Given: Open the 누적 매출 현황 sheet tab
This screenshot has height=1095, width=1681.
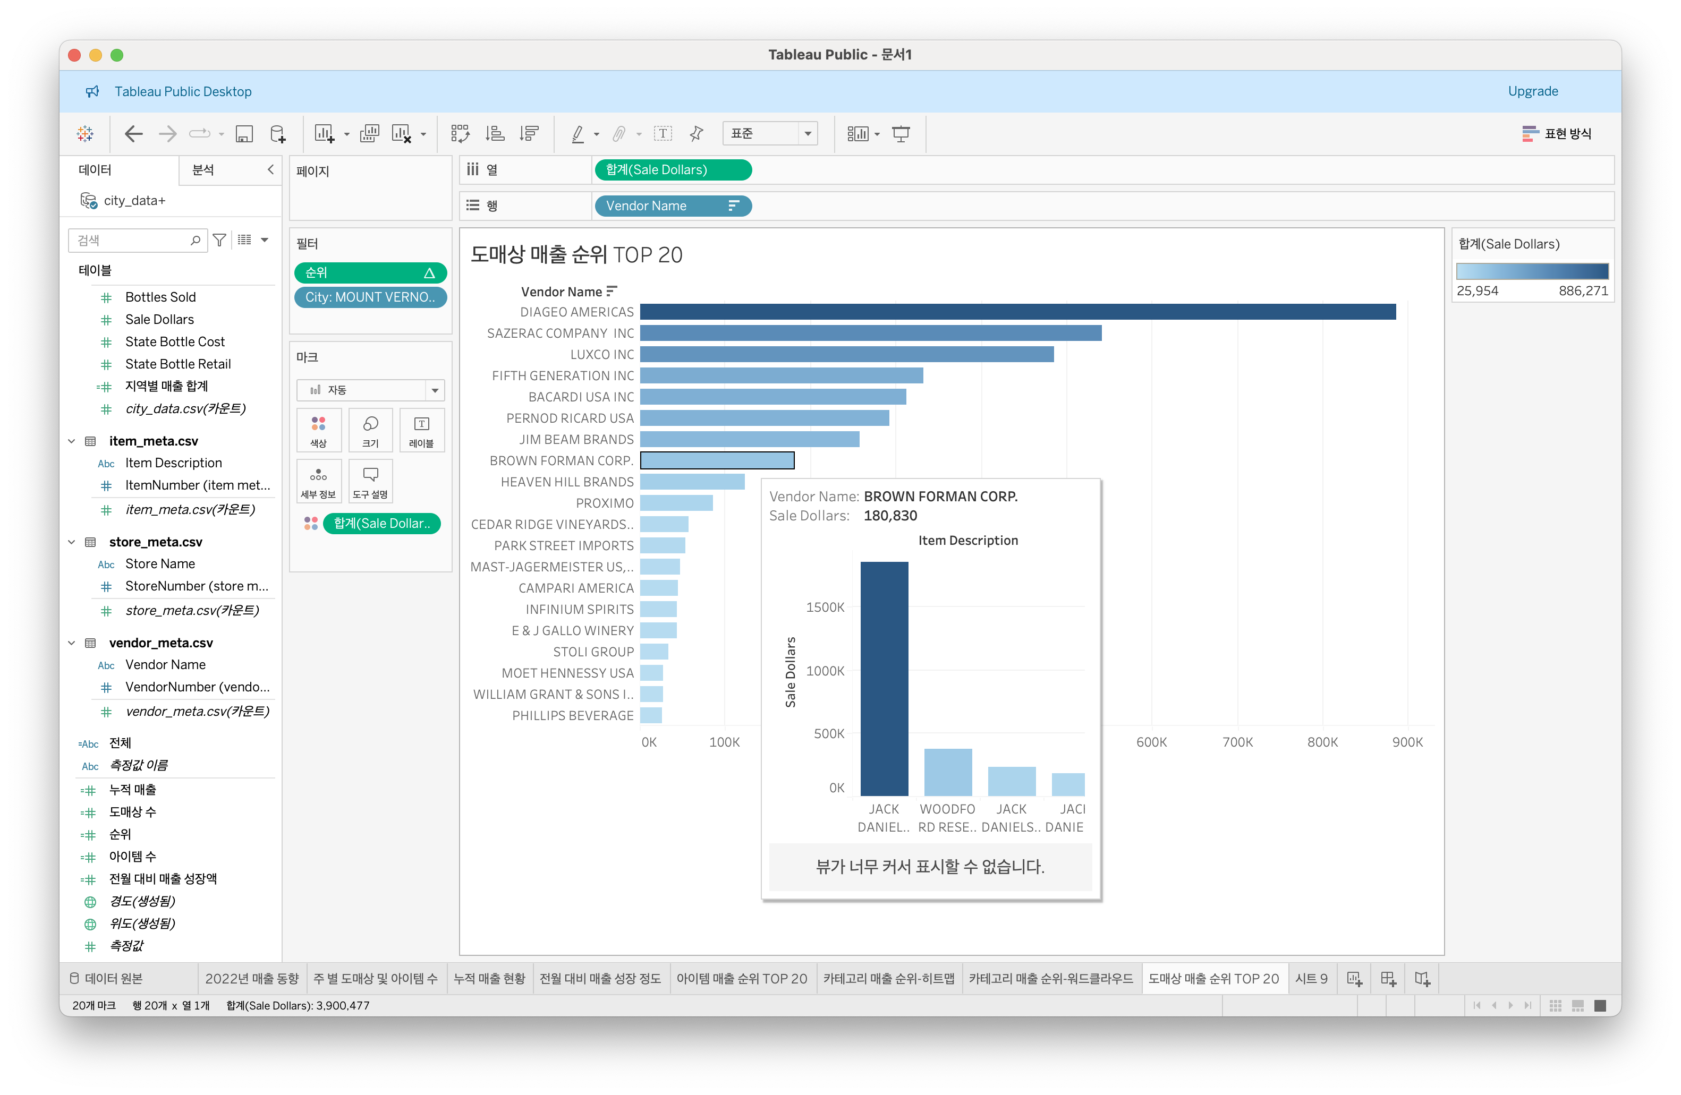Looking at the screenshot, I should pos(489,979).
